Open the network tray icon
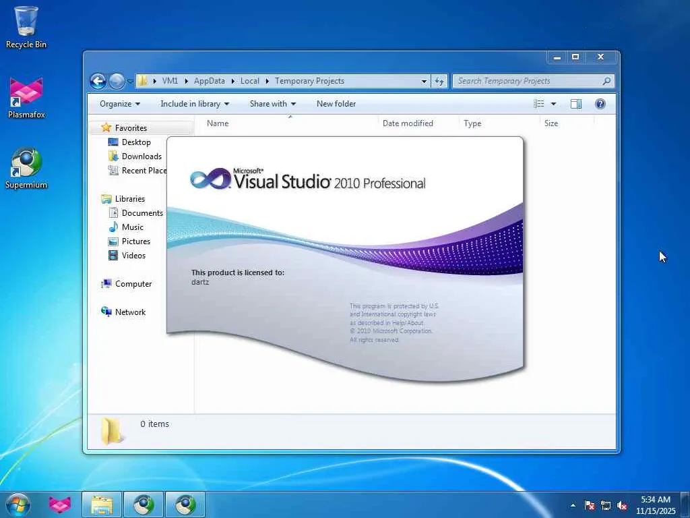The width and height of the screenshot is (690, 518). coord(606,506)
